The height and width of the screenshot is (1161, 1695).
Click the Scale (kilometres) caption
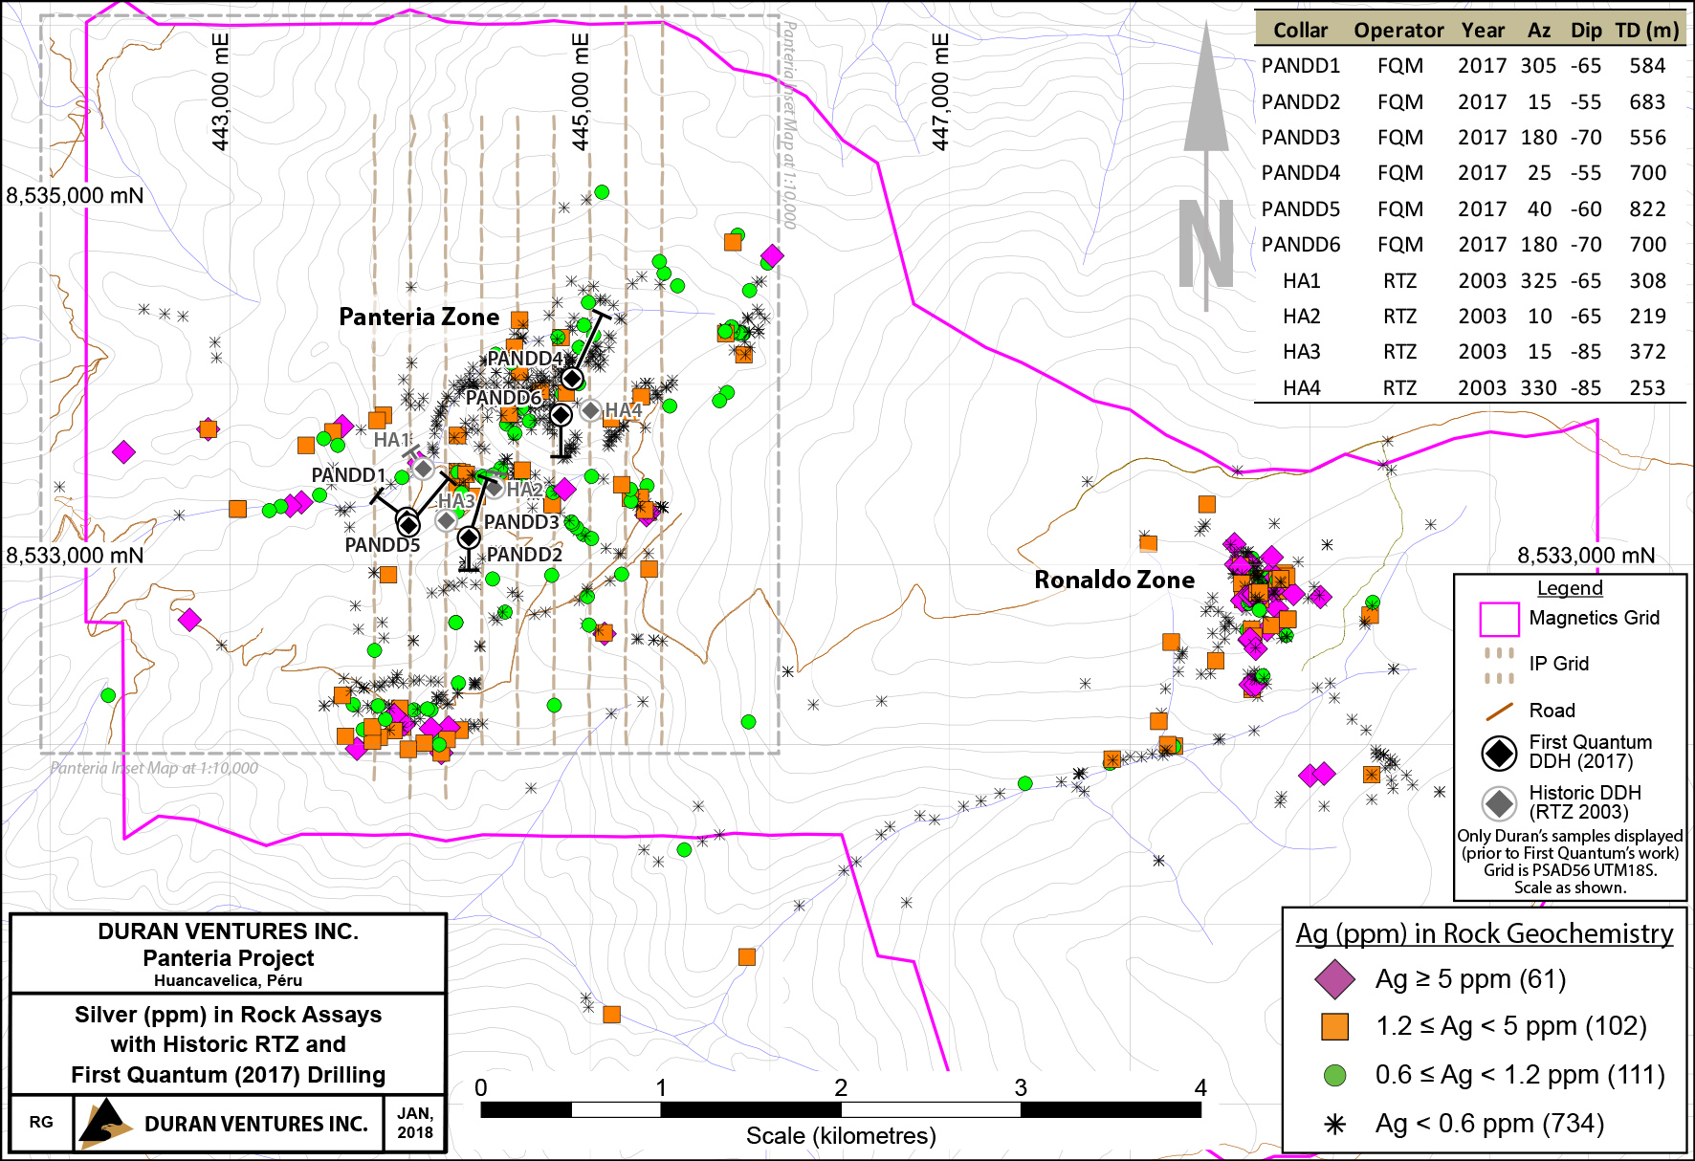(841, 1136)
